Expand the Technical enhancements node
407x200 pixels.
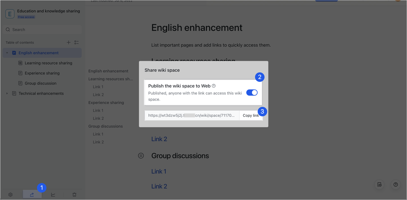click(7, 93)
